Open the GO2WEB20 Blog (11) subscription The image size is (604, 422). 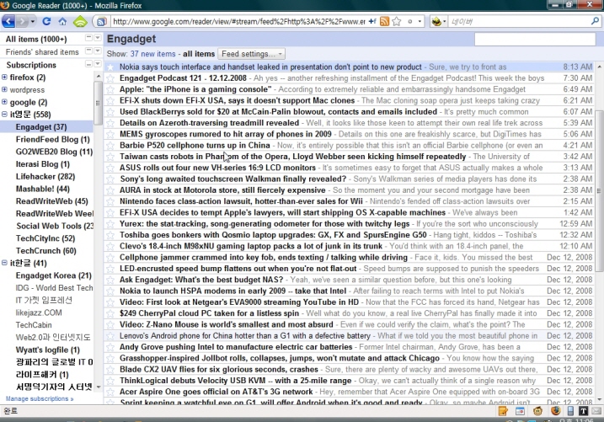(x=54, y=152)
